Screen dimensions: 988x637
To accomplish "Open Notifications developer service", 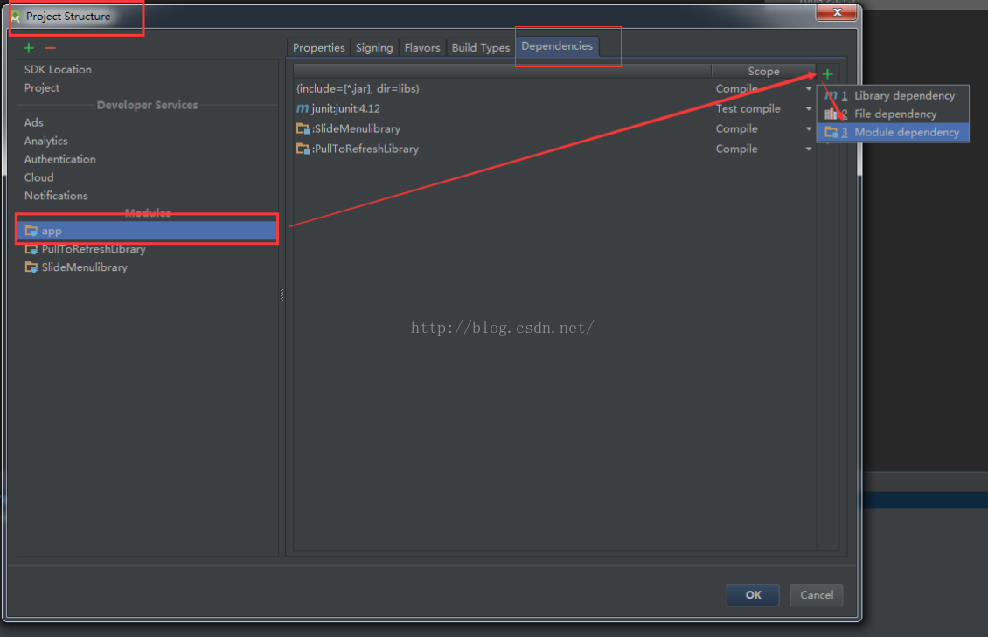I will pos(56,196).
